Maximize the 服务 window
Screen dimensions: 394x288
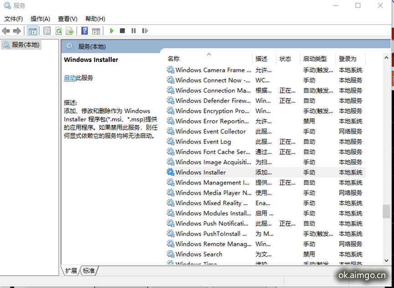[358, 5]
